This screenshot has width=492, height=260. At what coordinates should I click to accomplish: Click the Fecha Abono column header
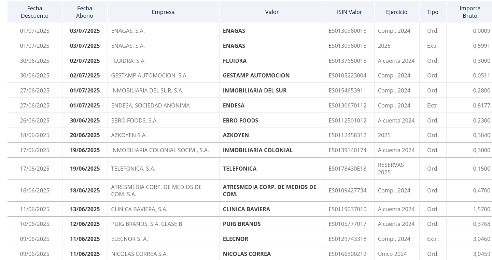(x=85, y=12)
